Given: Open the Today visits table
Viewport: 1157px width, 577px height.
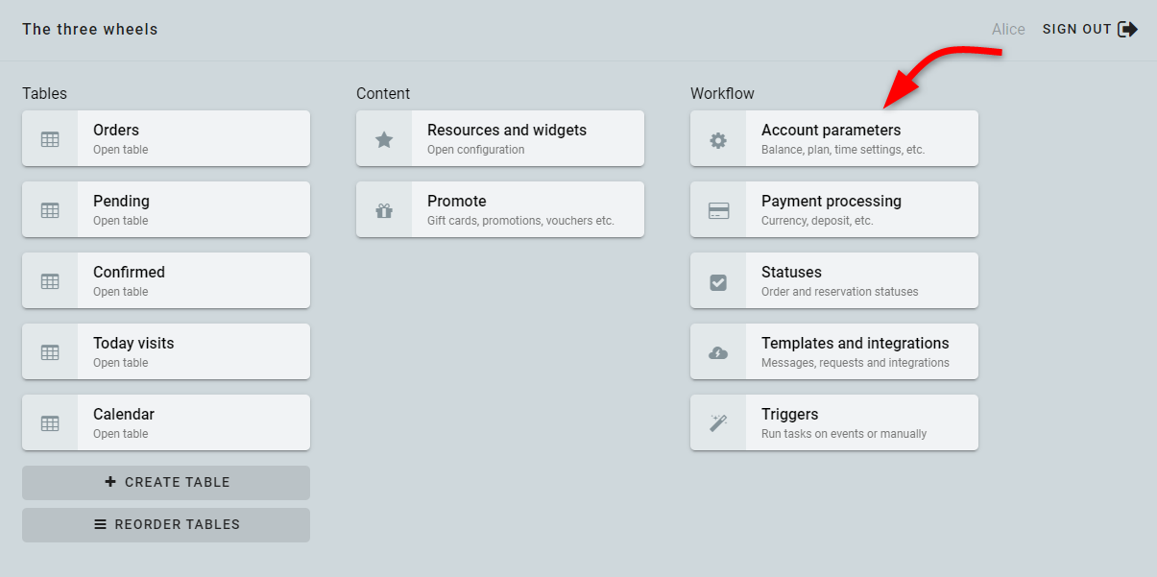Looking at the screenshot, I should pos(166,351).
